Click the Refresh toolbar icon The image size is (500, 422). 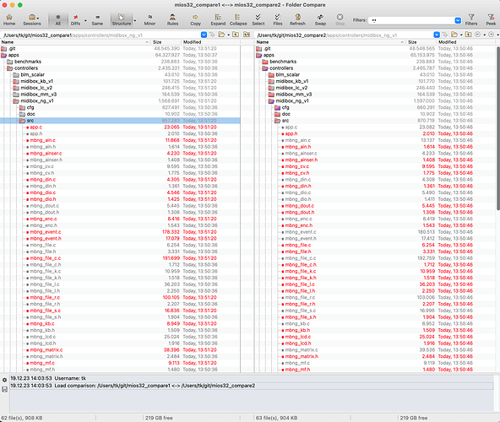tap(297, 19)
